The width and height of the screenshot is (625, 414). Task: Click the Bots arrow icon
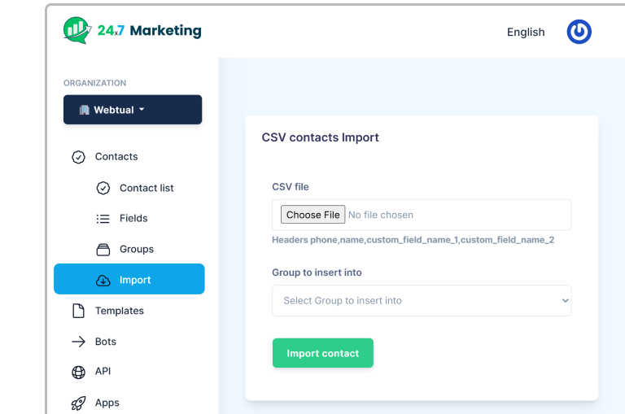(78, 342)
